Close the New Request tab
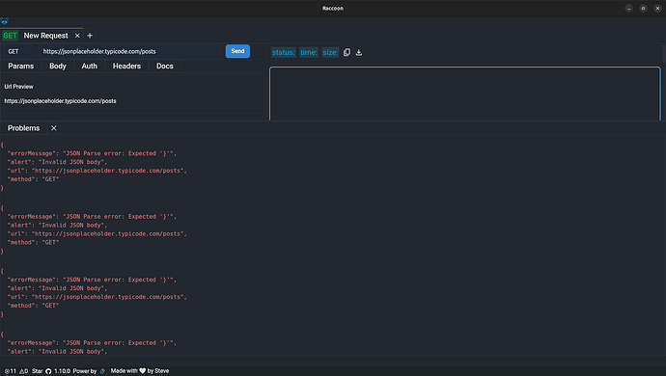 point(77,36)
